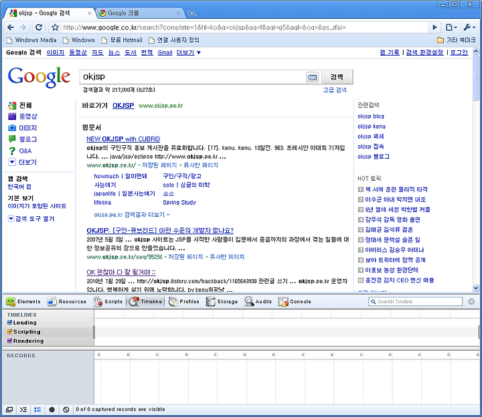Open the Elements devtools panel
482x417 pixels.
pos(23,301)
